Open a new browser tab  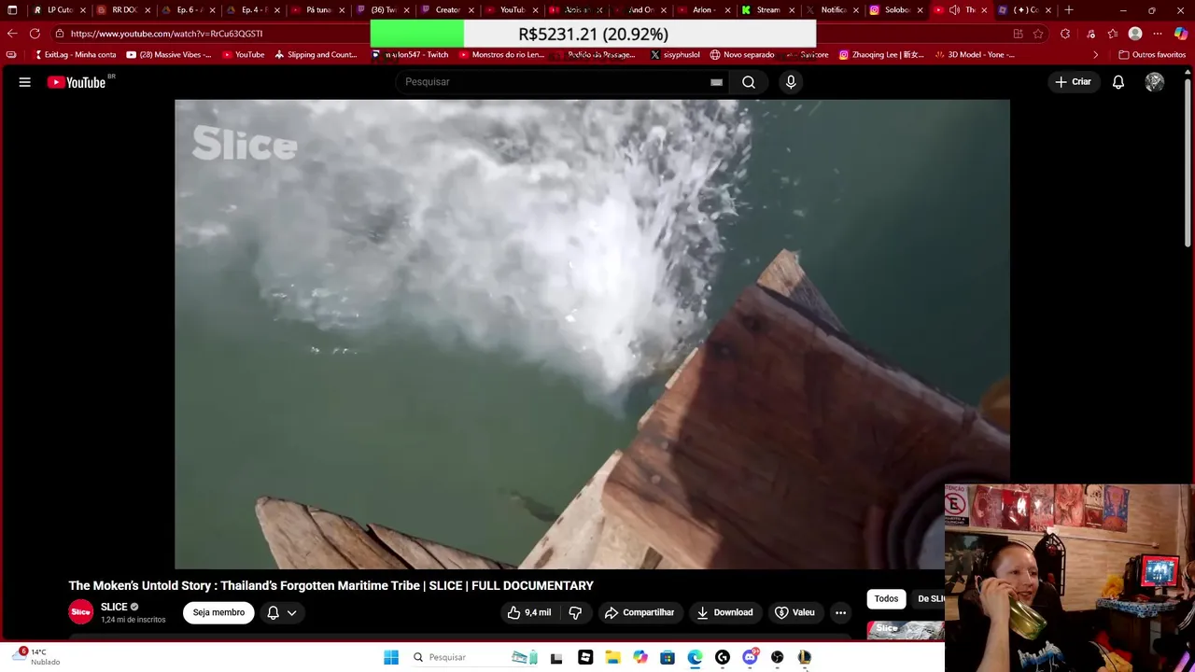pos(1069,10)
